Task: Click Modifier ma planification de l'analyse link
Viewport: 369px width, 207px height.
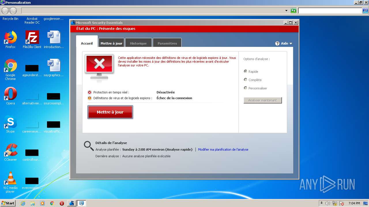Action: coord(223,149)
